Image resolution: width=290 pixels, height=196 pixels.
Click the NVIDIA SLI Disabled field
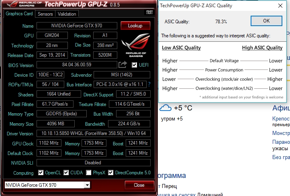coord(94,163)
